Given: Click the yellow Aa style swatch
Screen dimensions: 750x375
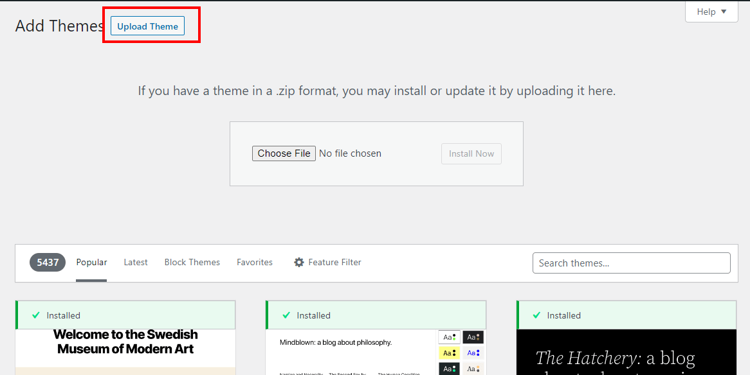Looking at the screenshot, I should coord(449,353).
